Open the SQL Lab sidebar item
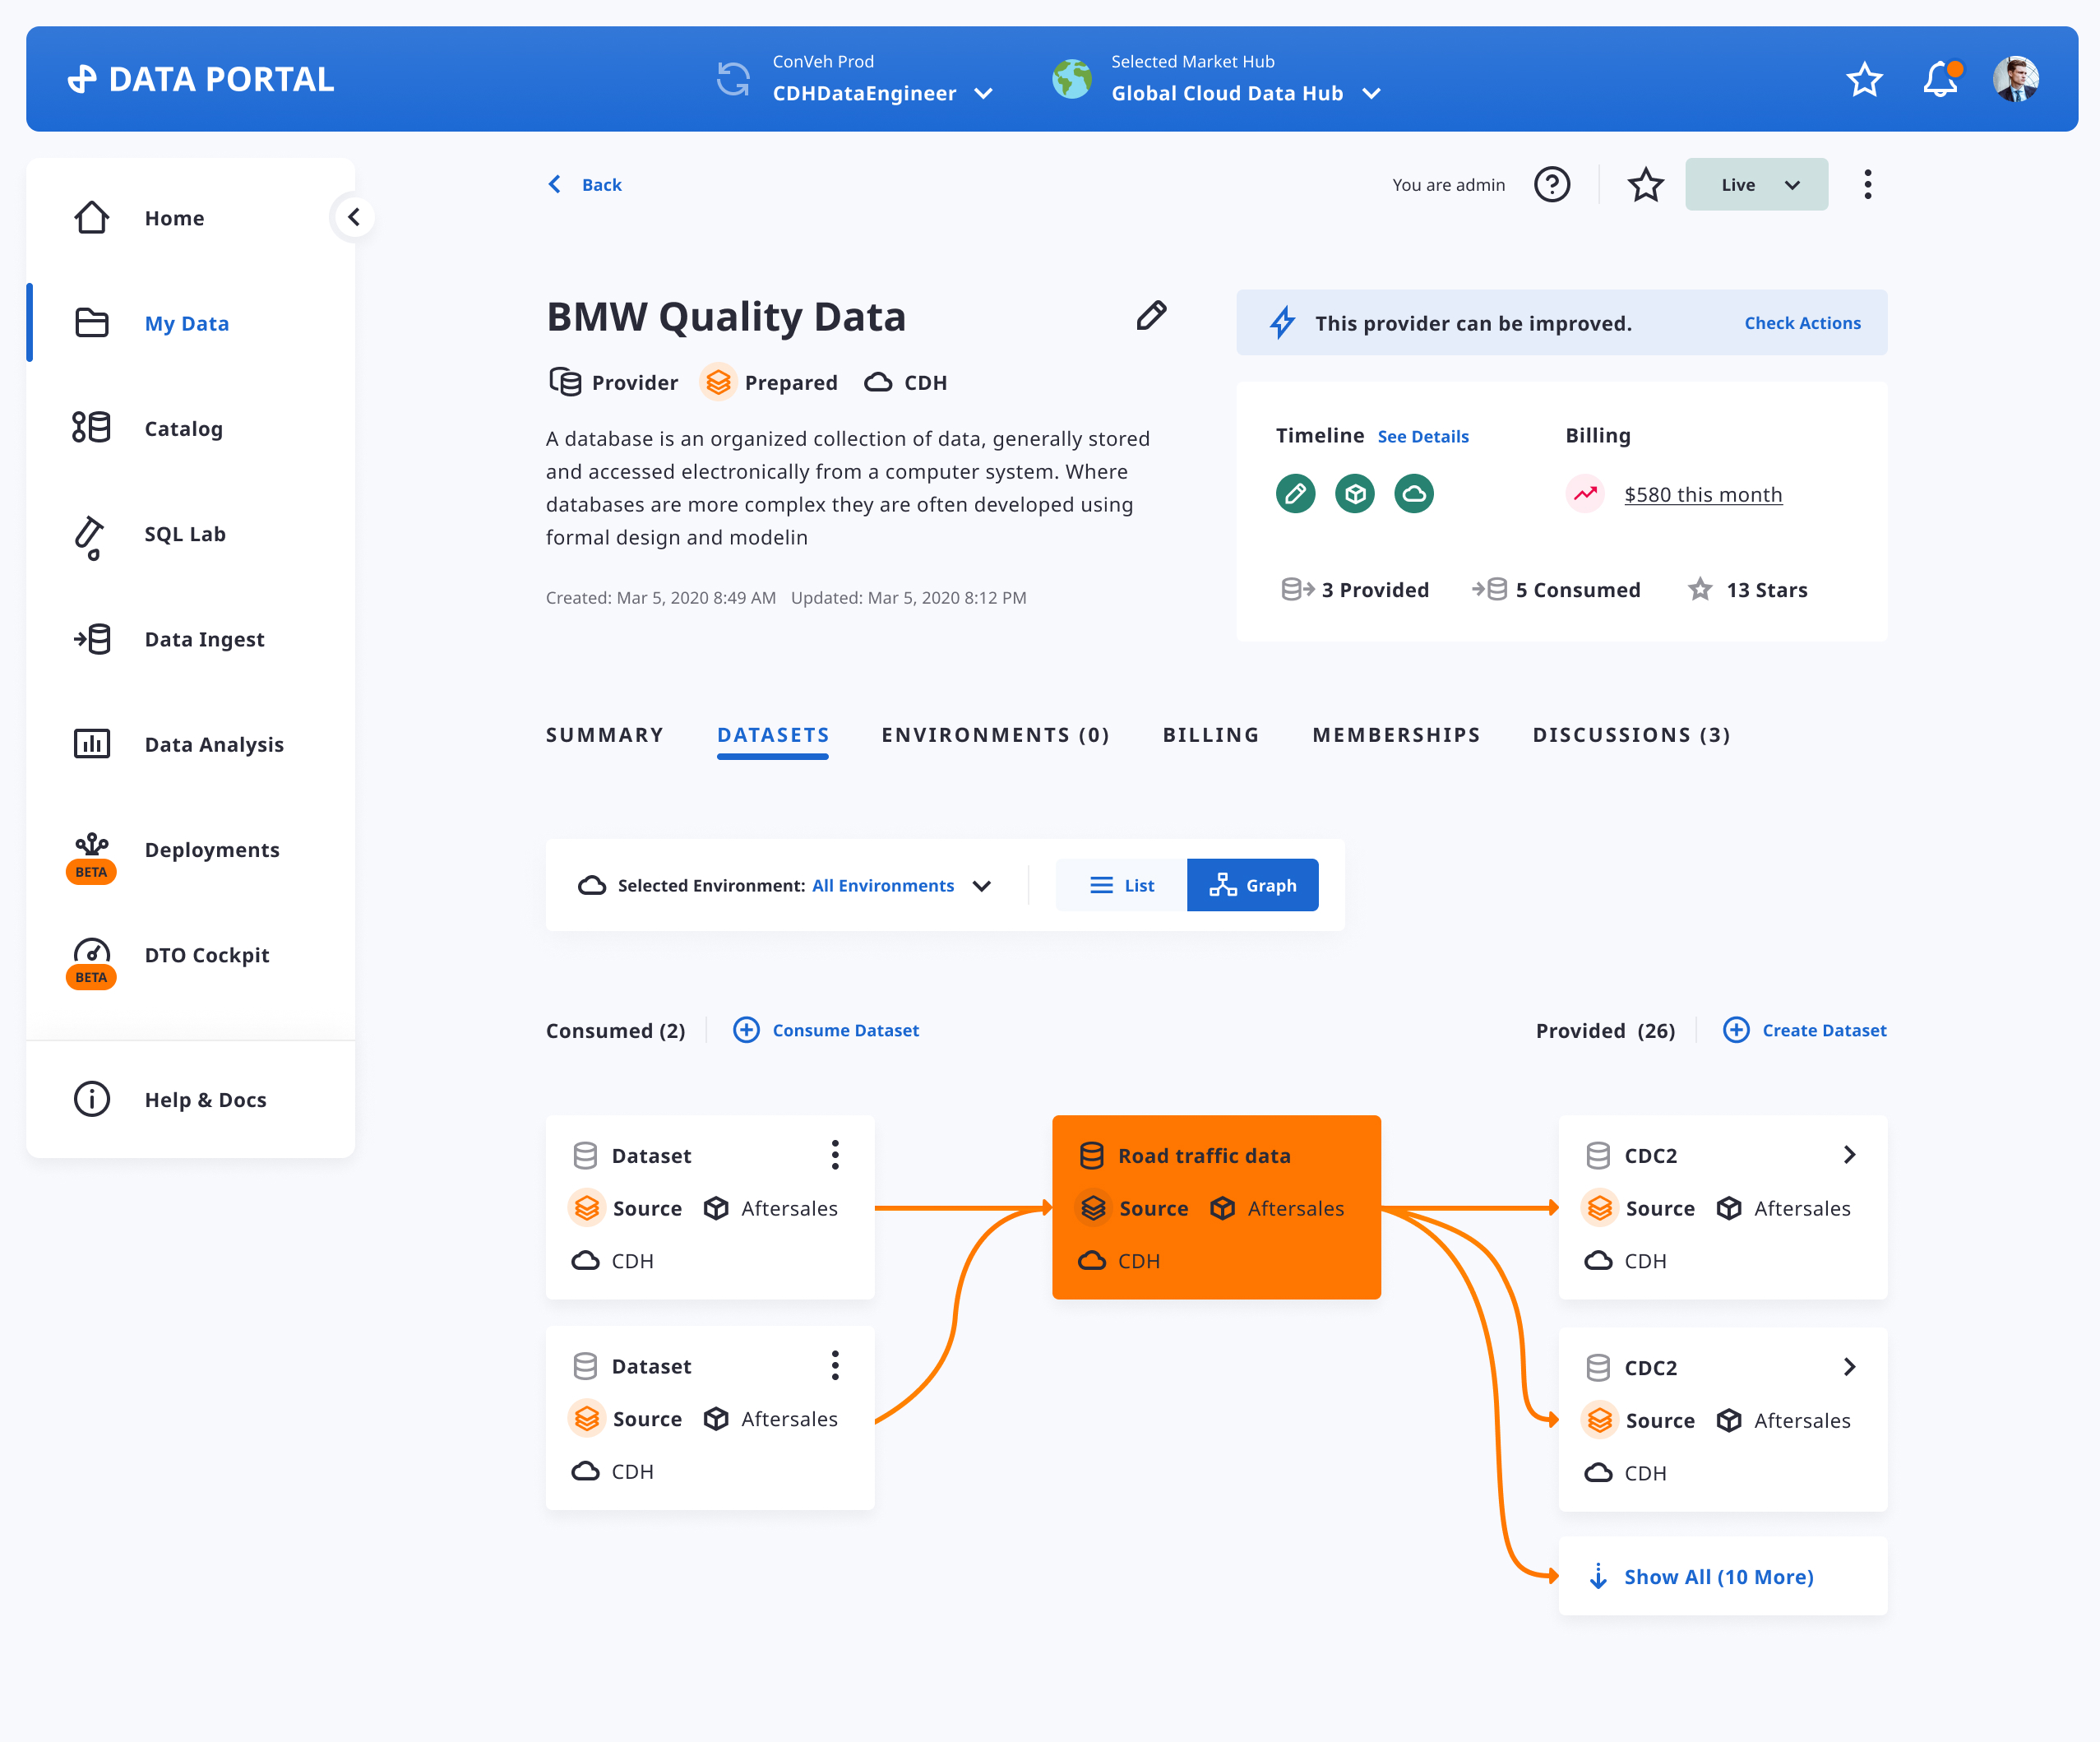The image size is (2100, 1742). [185, 534]
